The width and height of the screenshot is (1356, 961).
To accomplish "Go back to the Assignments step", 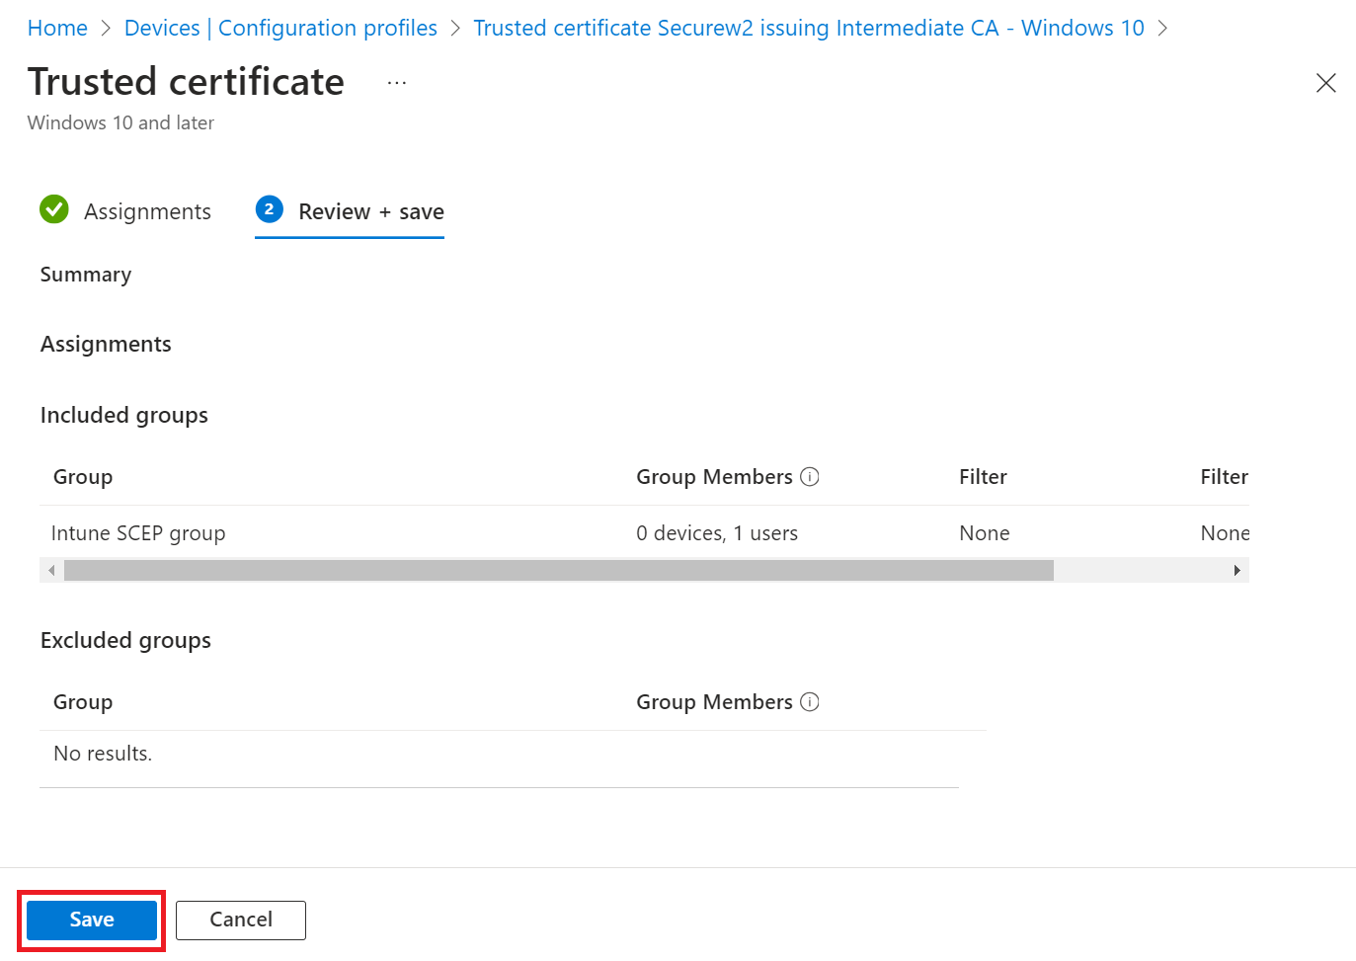I will click(x=147, y=211).
